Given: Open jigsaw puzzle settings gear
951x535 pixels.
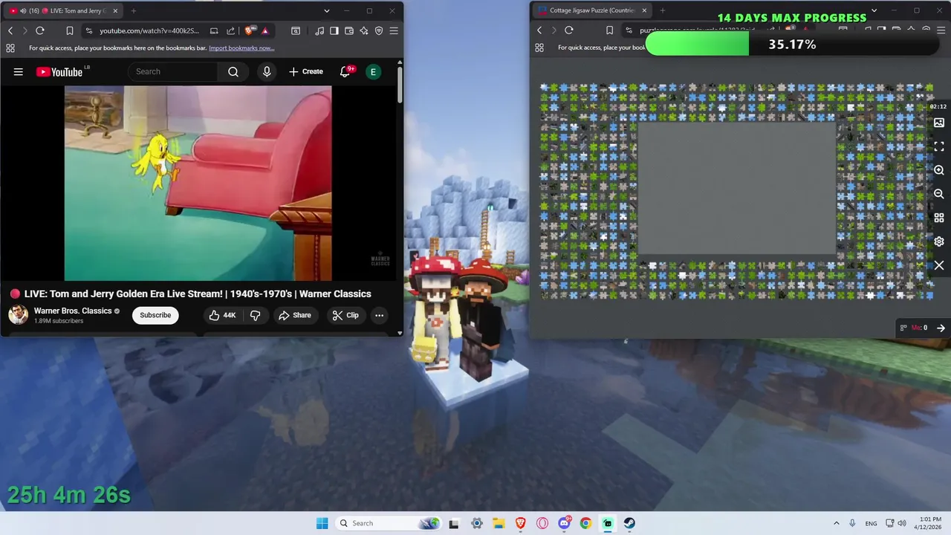Looking at the screenshot, I should tap(939, 241).
